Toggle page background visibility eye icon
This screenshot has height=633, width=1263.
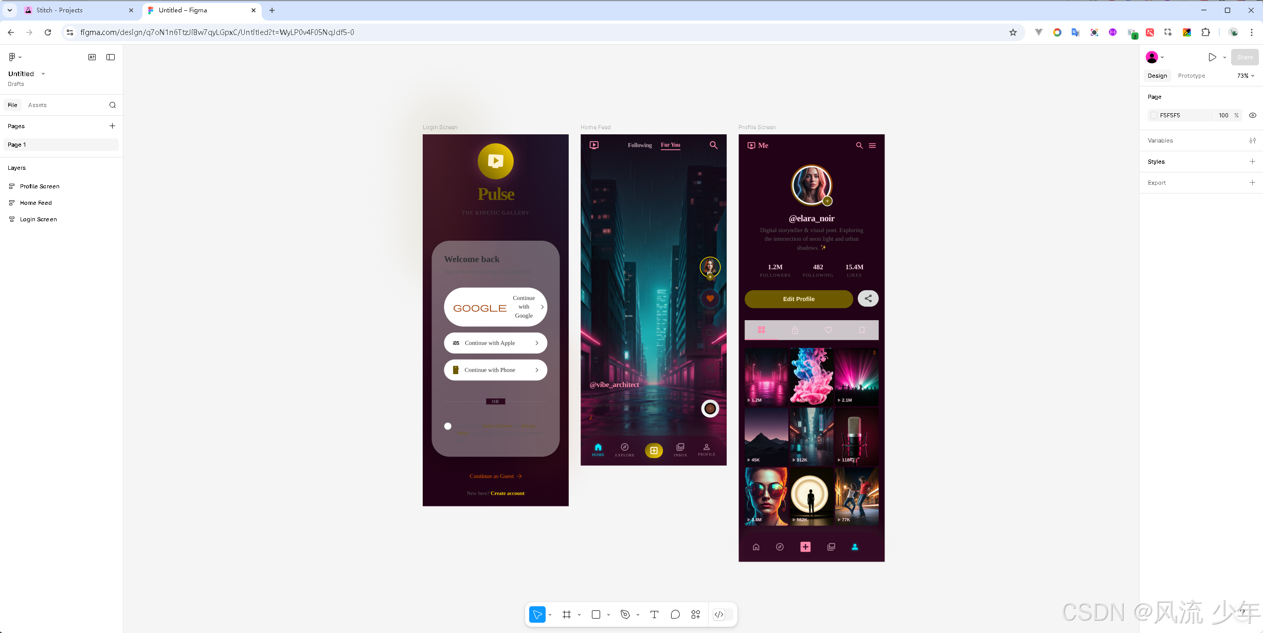(1253, 115)
